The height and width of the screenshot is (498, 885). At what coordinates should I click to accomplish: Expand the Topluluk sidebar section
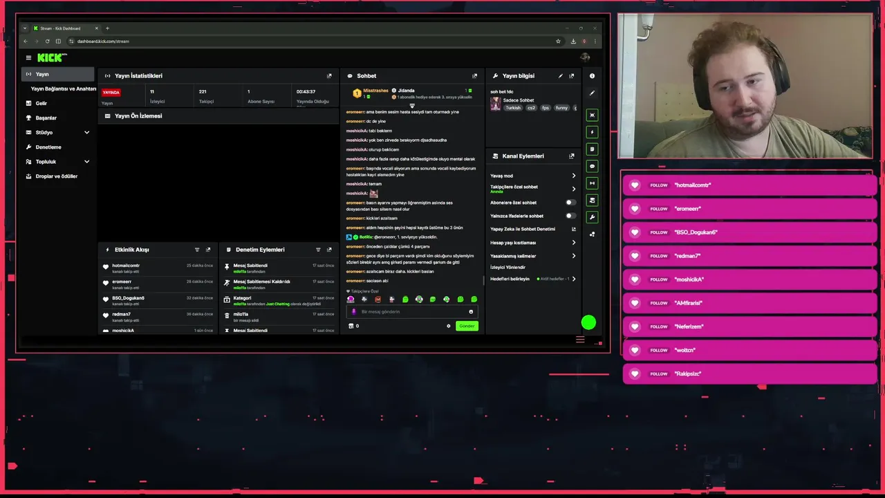[86, 162]
